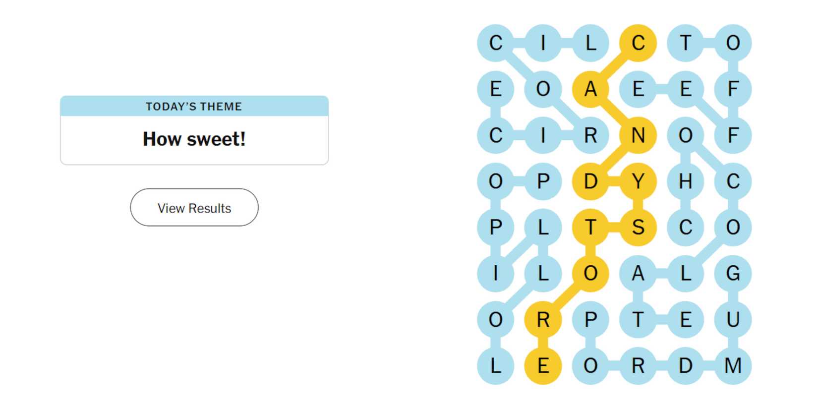The height and width of the screenshot is (409, 818).
Task: Select the yellow letter D in row four
Action: coord(590,181)
